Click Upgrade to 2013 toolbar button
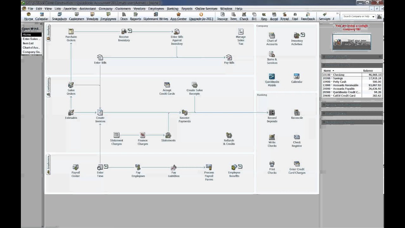 [201, 16]
